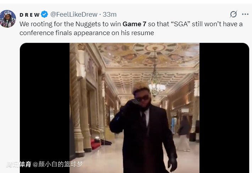Click the woman walking in the background
The height and width of the screenshot is (173, 252).
[x=184, y=134]
